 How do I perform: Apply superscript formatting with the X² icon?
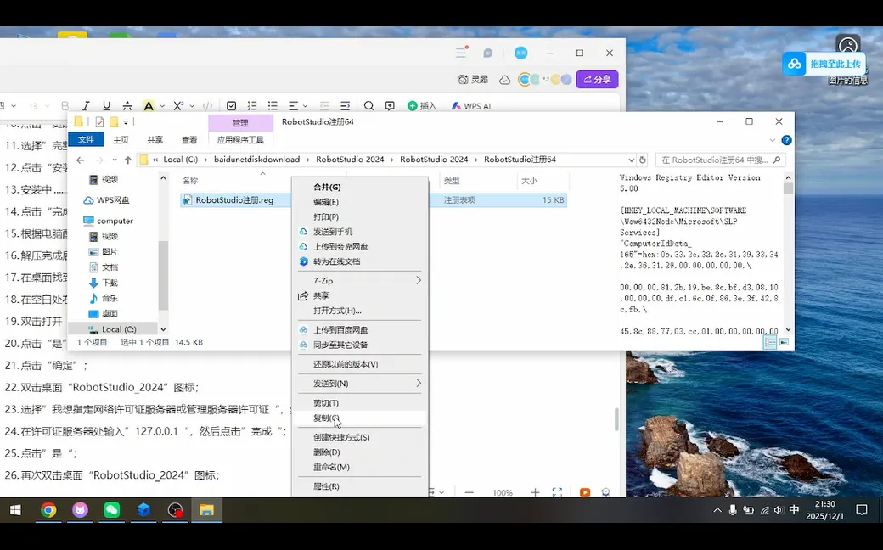[x=177, y=104]
